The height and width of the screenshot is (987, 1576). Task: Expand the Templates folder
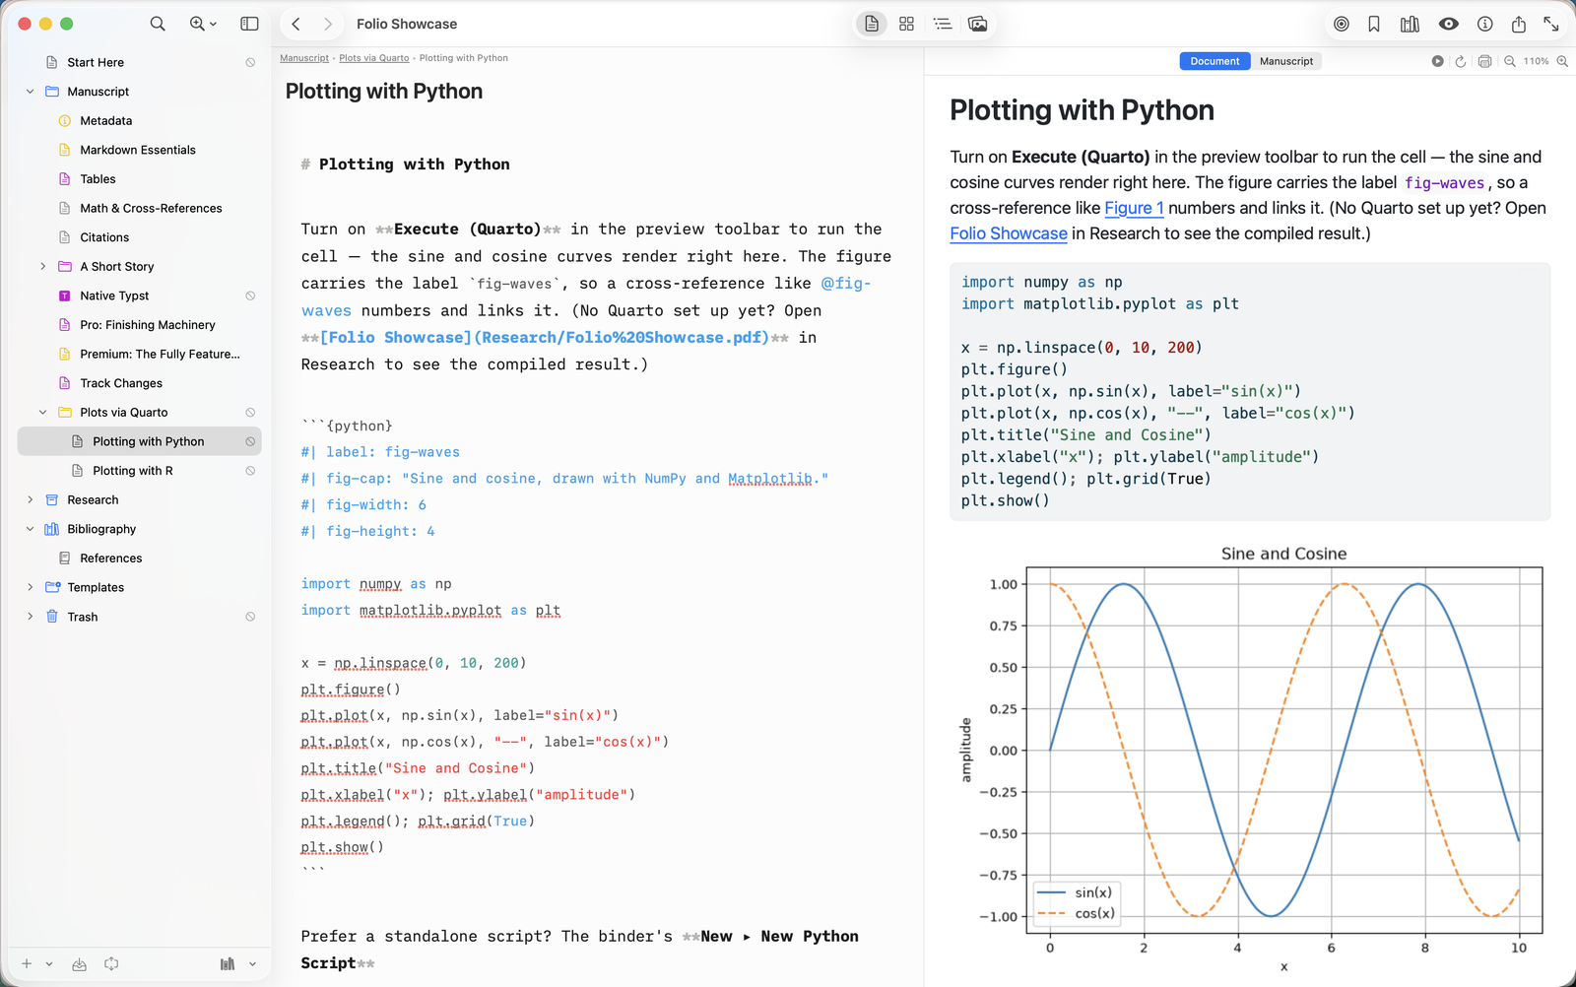30,587
